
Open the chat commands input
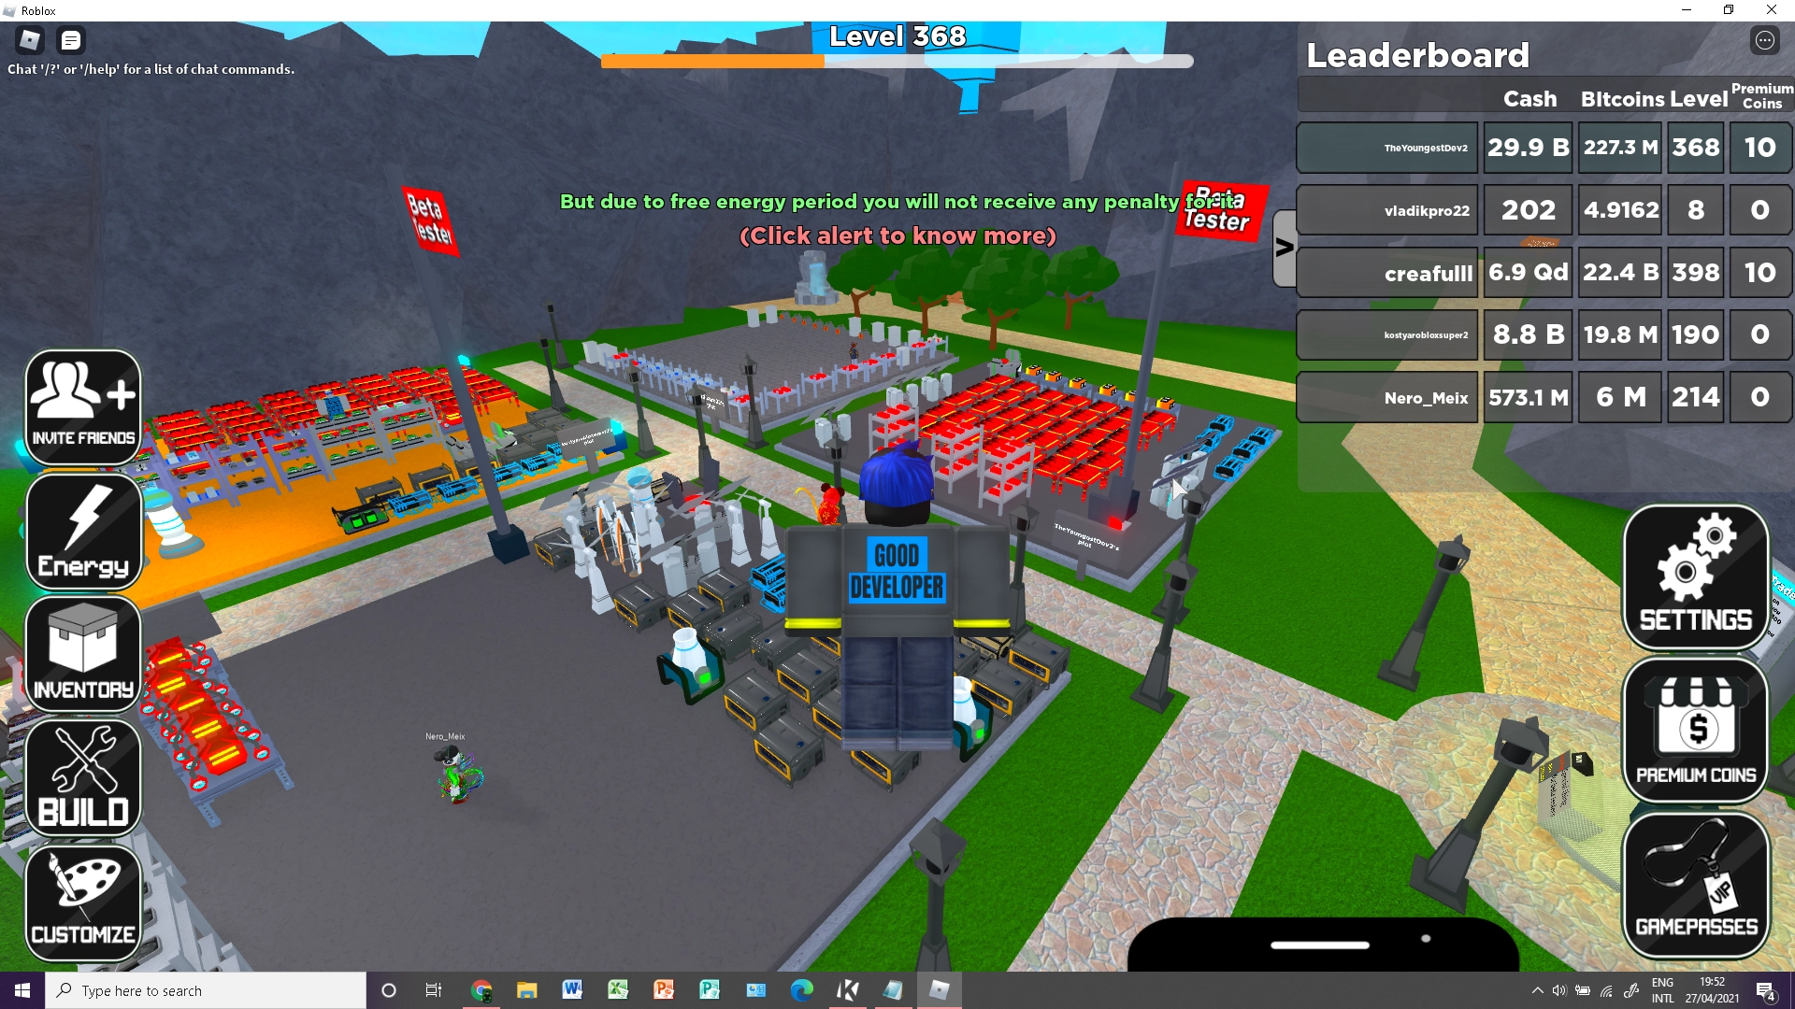pyautogui.click(x=71, y=41)
